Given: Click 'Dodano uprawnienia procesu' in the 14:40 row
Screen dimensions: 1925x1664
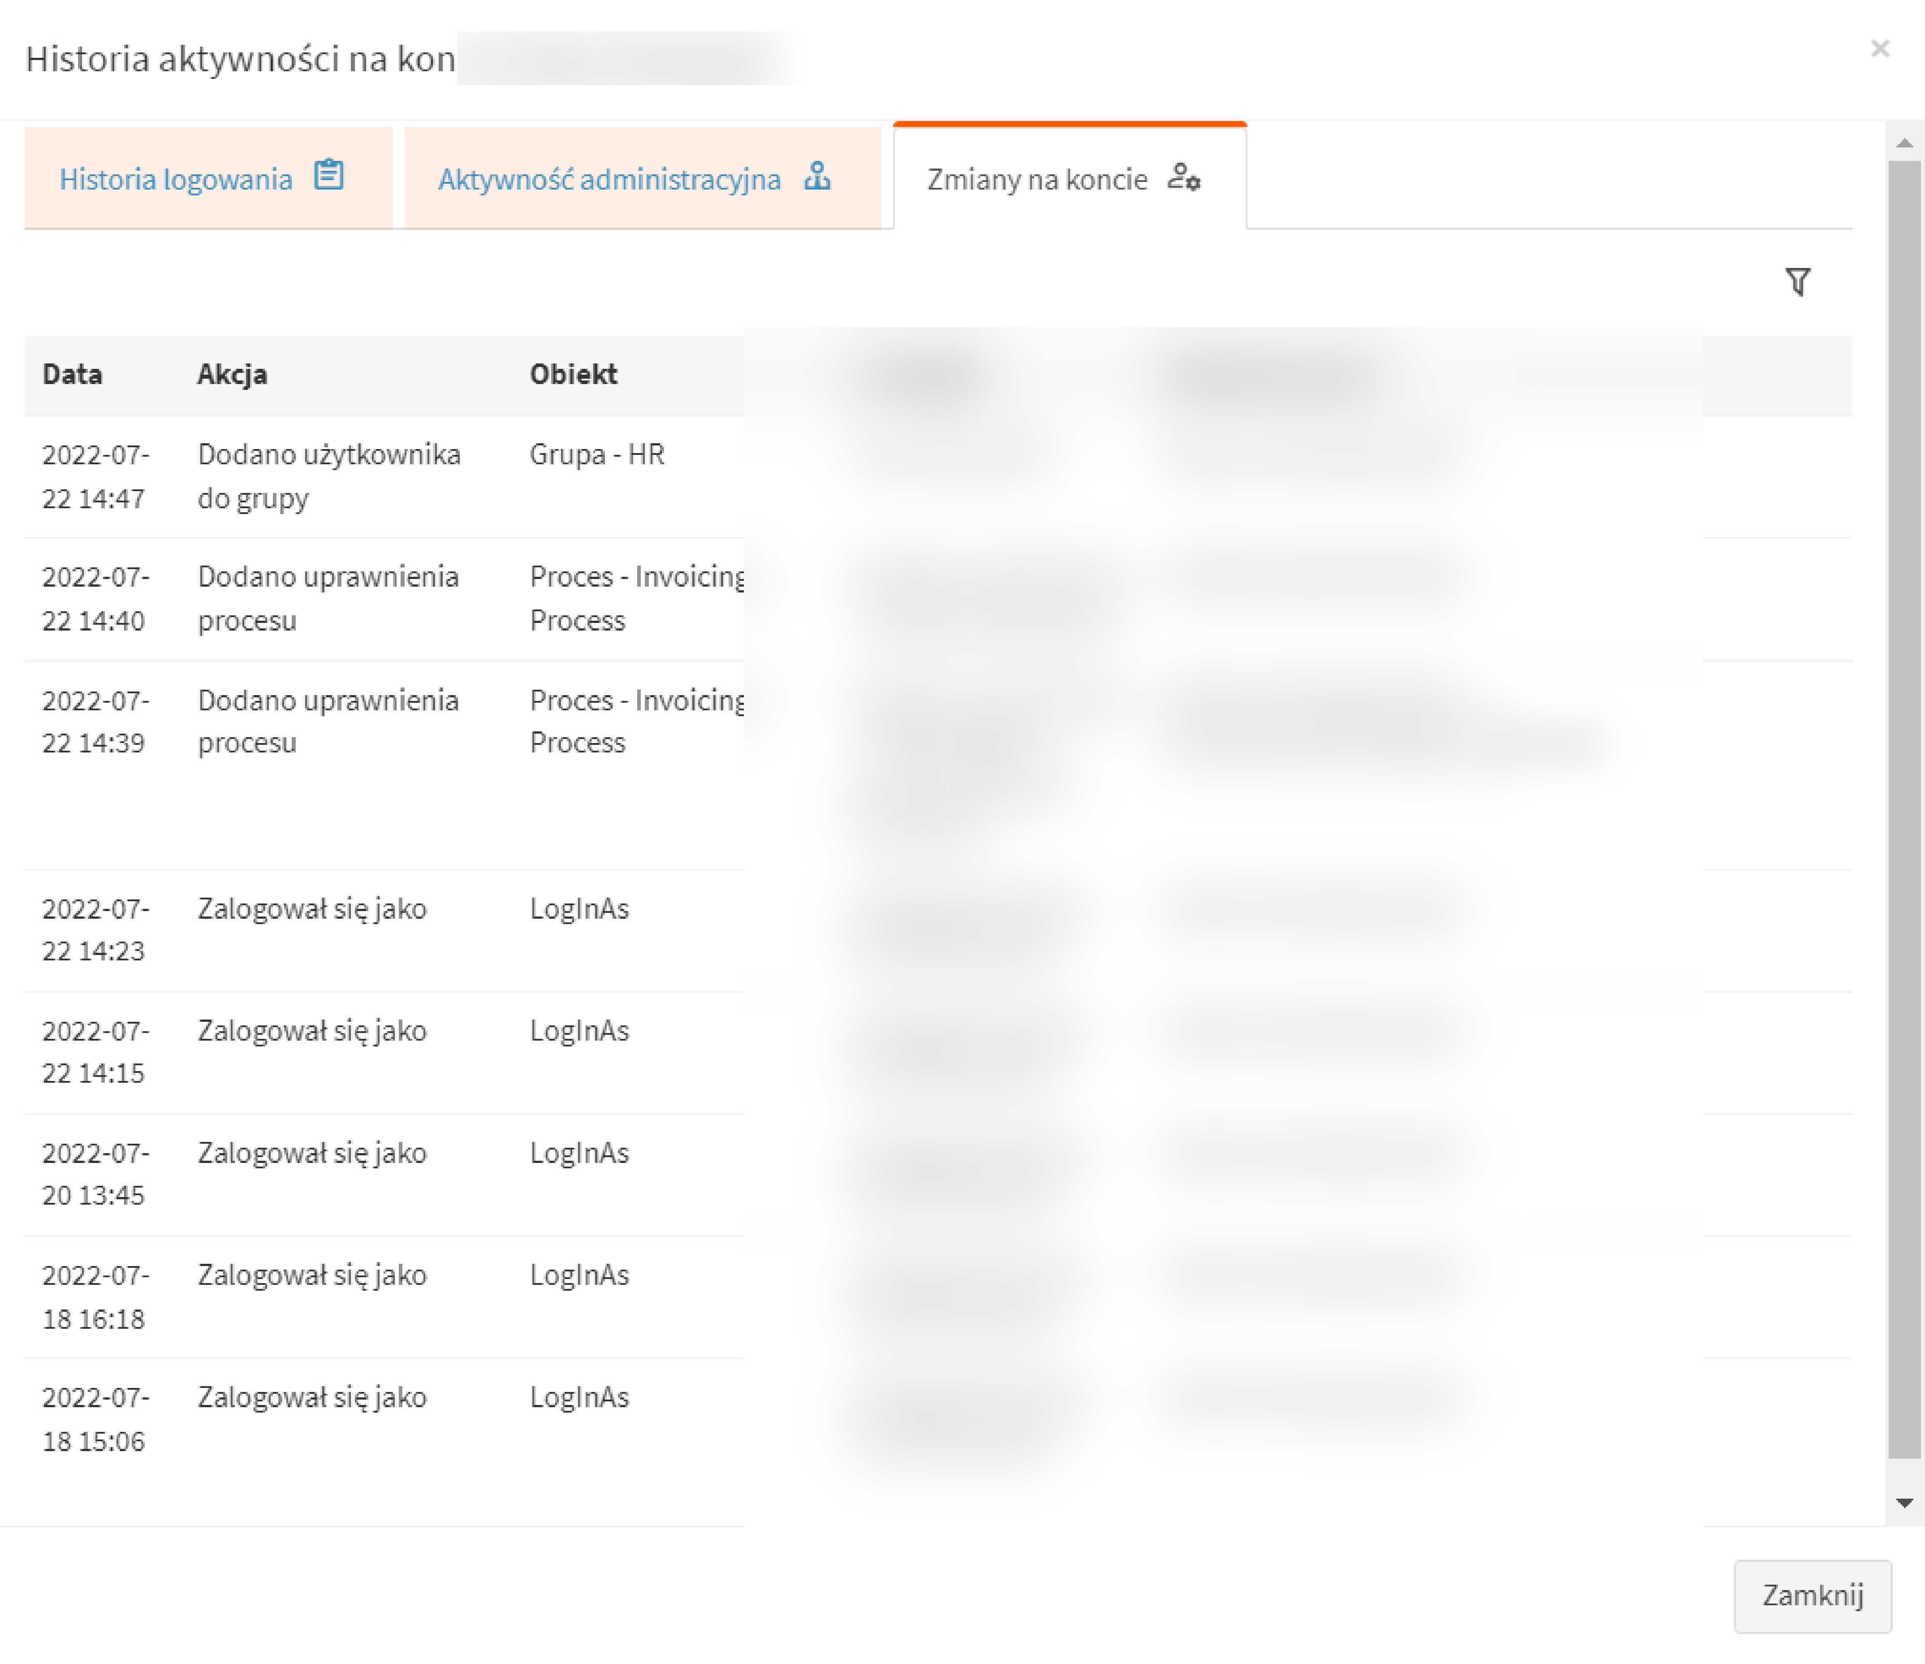Looking at the screenshot, I should click(x=328, y=598).
